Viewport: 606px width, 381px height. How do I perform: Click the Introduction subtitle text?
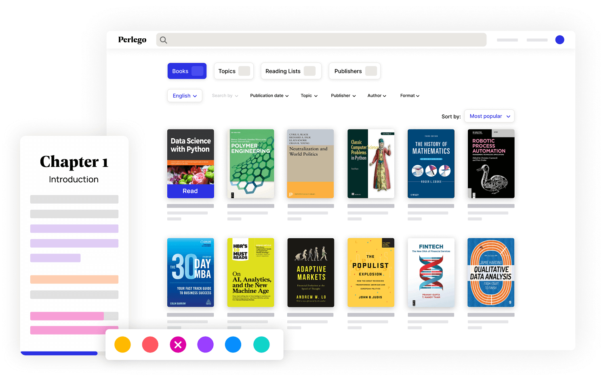click(x=74, y=179)
